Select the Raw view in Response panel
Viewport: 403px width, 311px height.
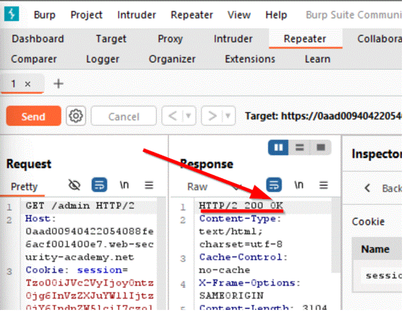197,186
